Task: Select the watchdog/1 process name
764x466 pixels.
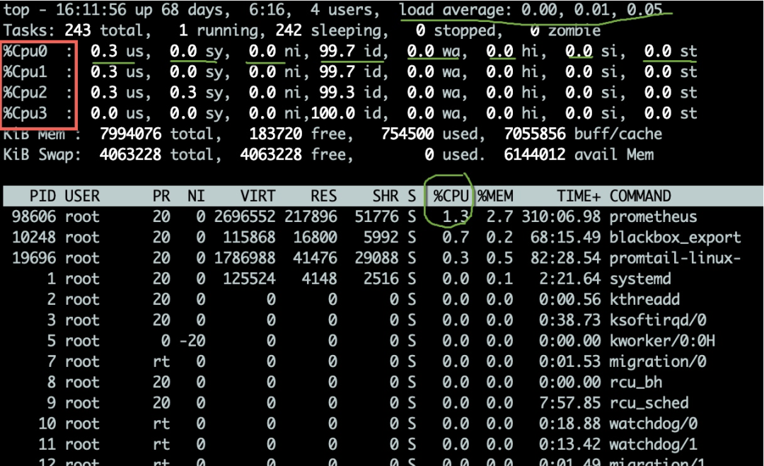Action: click(x=654, y=445)
